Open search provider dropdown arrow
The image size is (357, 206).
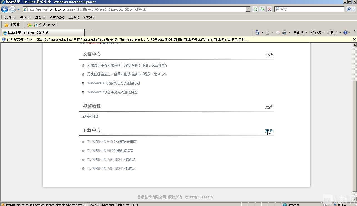click(354, 9)
